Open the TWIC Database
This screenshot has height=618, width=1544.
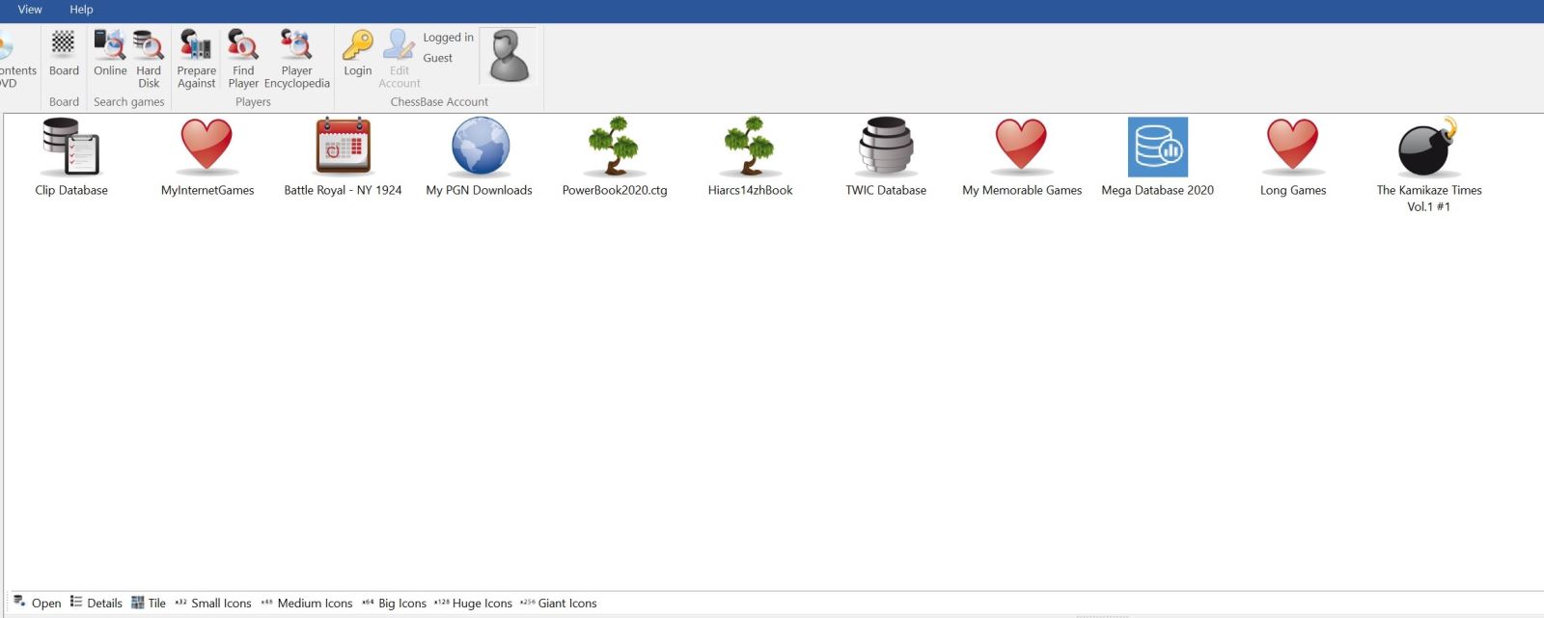point(886,148)
